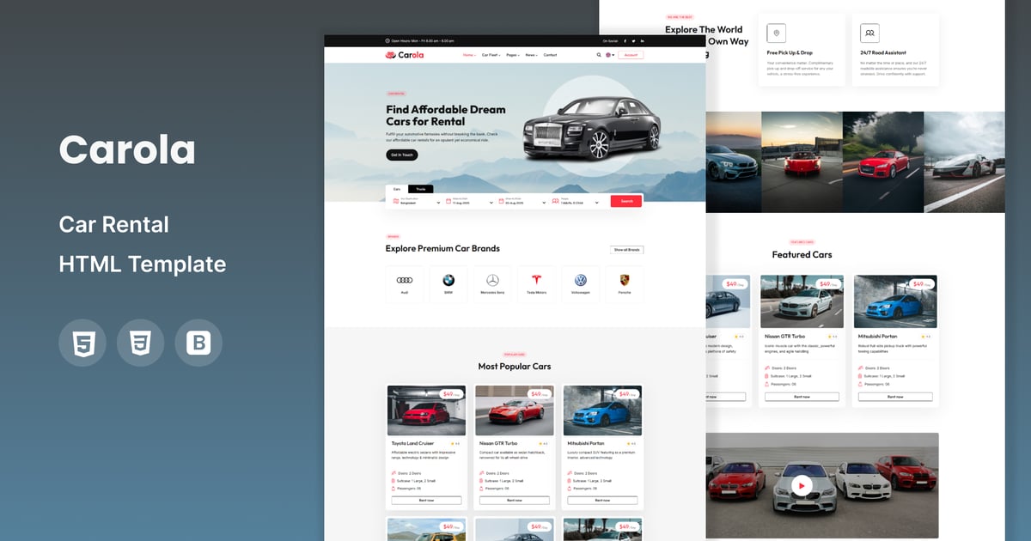
Task: Open the red coupe photo in Most Popular Cars
Action: [515, 410]
